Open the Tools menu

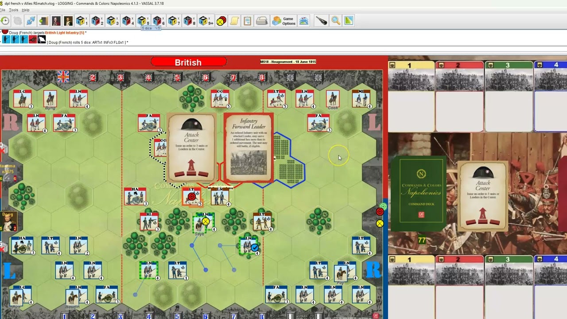(13, 10)
